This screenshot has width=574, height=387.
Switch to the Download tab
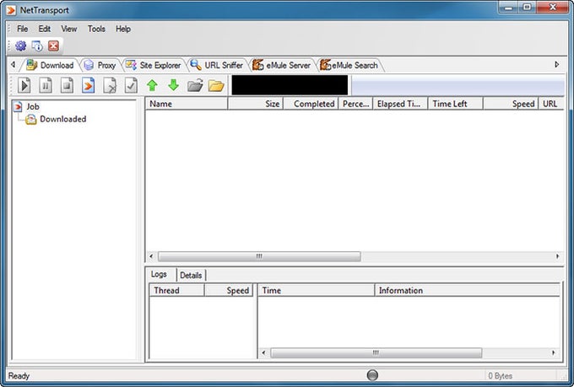tap(50, 65)
